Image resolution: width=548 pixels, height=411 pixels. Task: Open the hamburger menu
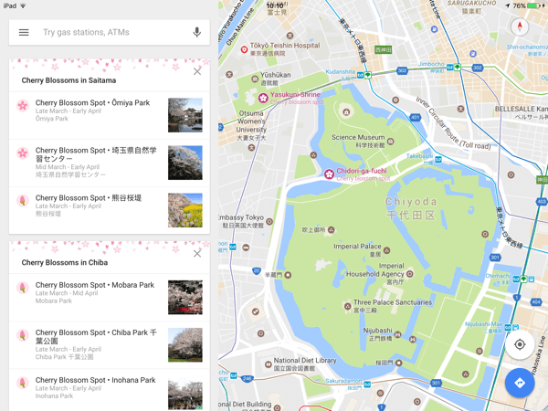pos(24,33)
